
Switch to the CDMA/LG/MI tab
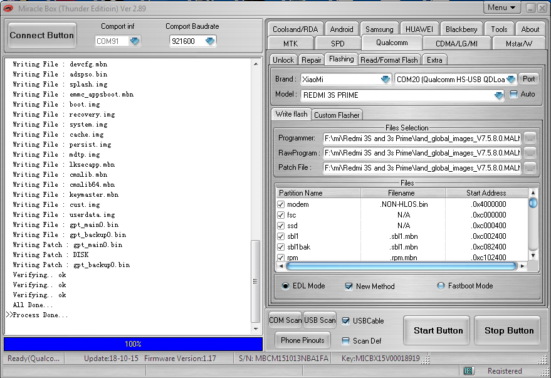pyautogui.click(x=456, y=43)
